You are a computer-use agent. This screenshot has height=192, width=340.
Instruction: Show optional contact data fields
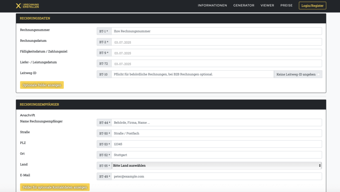[55, 187]
